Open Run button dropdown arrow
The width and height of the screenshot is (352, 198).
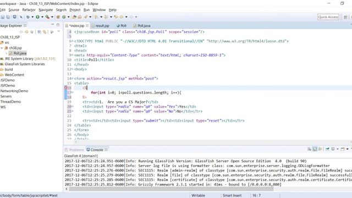point(42,17)
